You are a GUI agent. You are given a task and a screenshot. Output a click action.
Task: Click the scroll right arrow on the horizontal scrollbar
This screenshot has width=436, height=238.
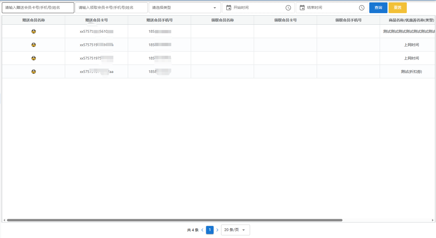pyautogui.click(x=433, y=220)
